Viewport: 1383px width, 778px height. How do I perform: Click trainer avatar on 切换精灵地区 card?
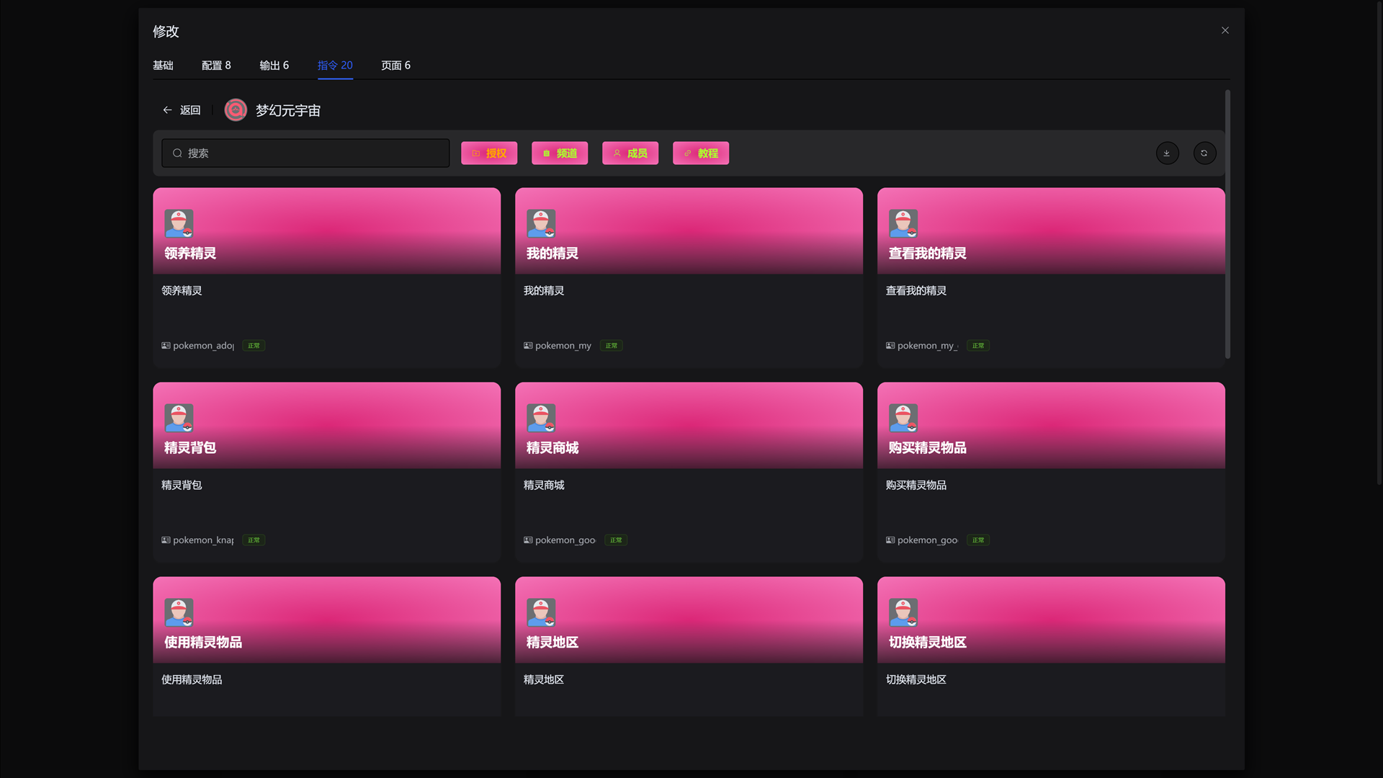[x=903, y=612]
